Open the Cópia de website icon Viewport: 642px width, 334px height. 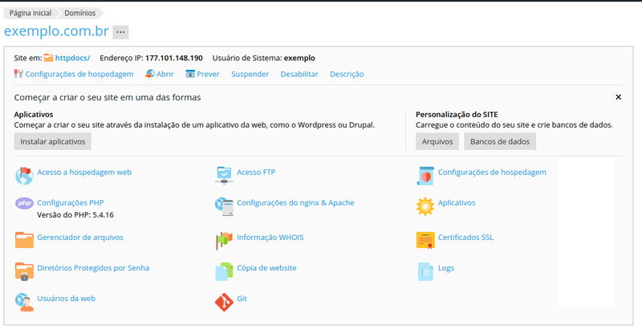[x=224, y=271]
